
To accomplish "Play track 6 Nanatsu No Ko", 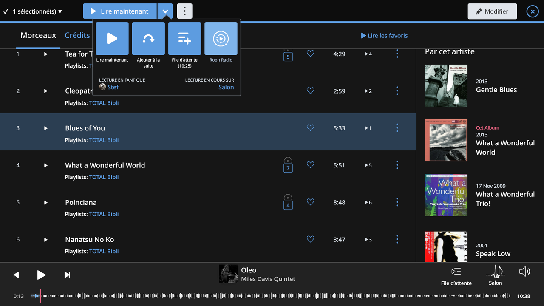I will pos(46,240).
